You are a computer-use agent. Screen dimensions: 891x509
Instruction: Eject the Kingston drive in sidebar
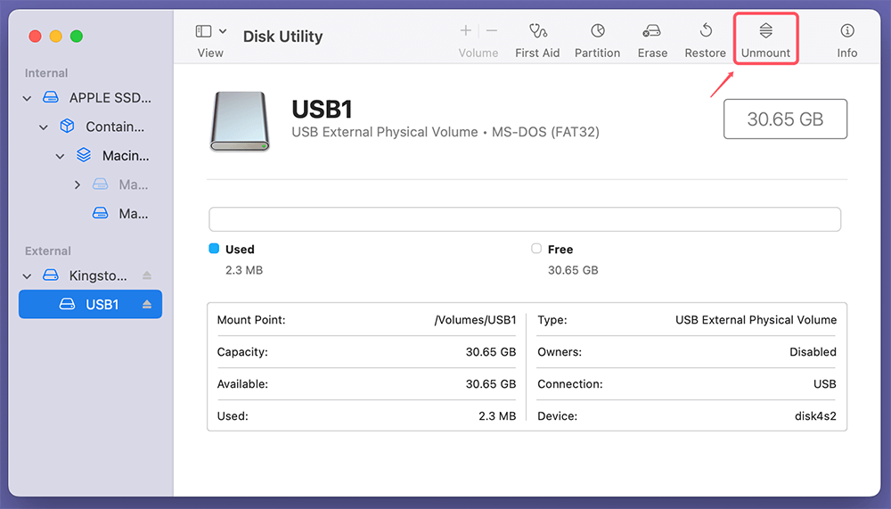(x=147, y=275)
